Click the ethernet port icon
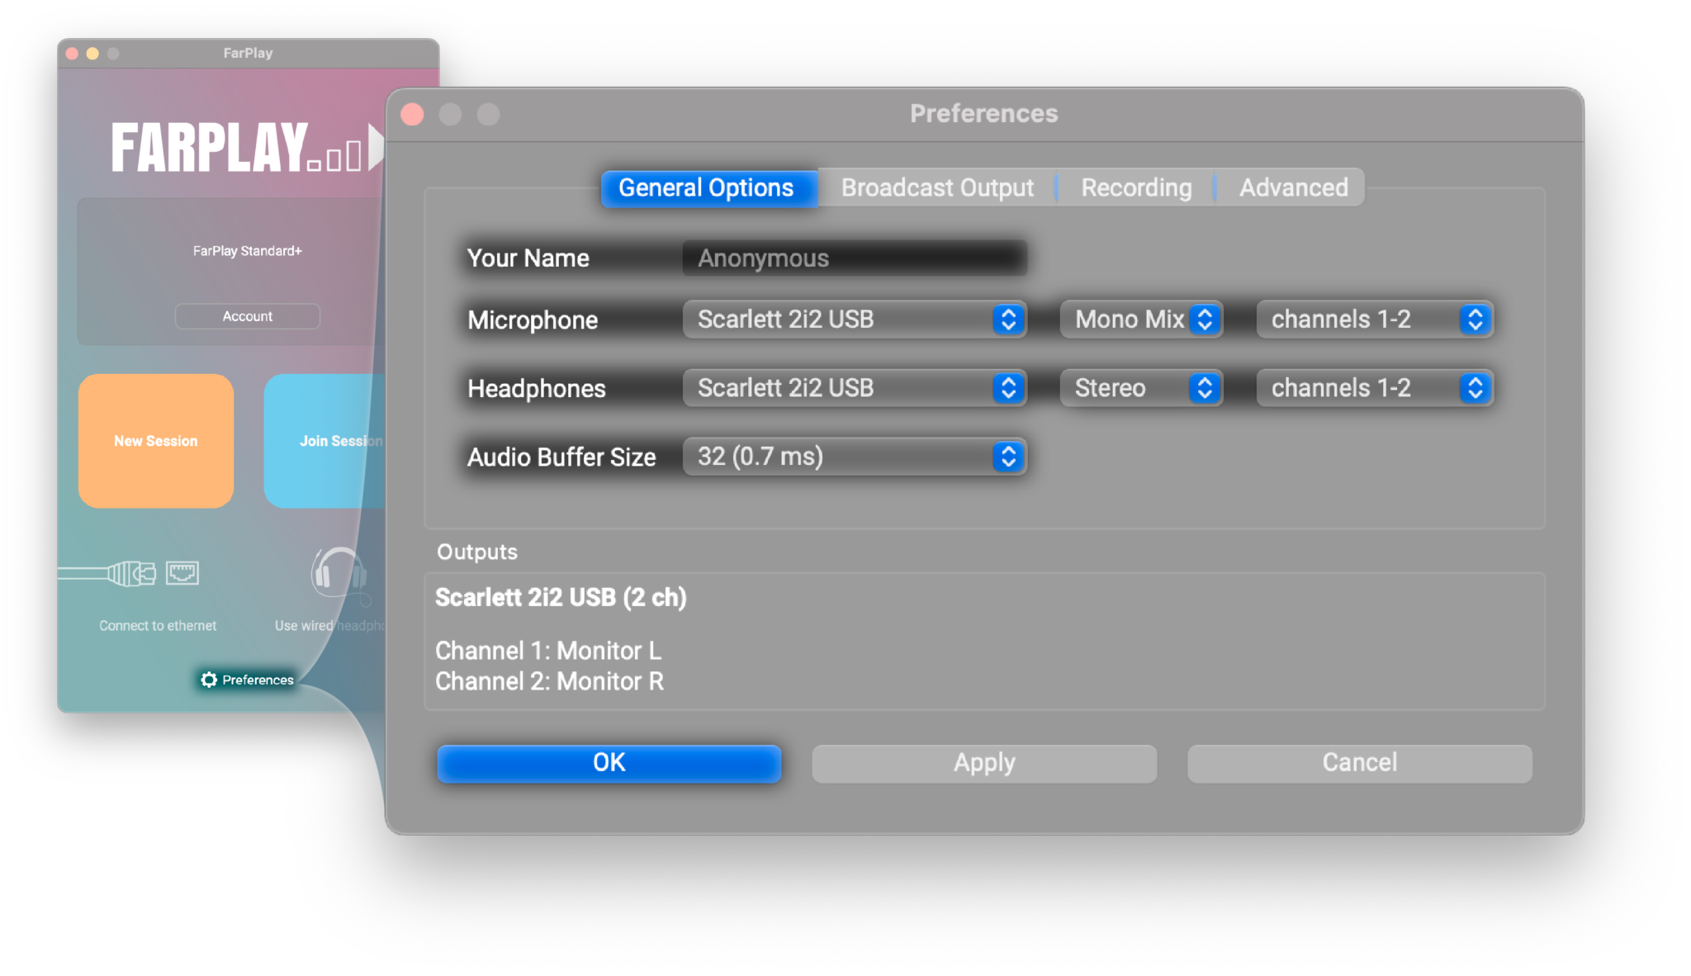1691x976 pixels. pos(182,572)
